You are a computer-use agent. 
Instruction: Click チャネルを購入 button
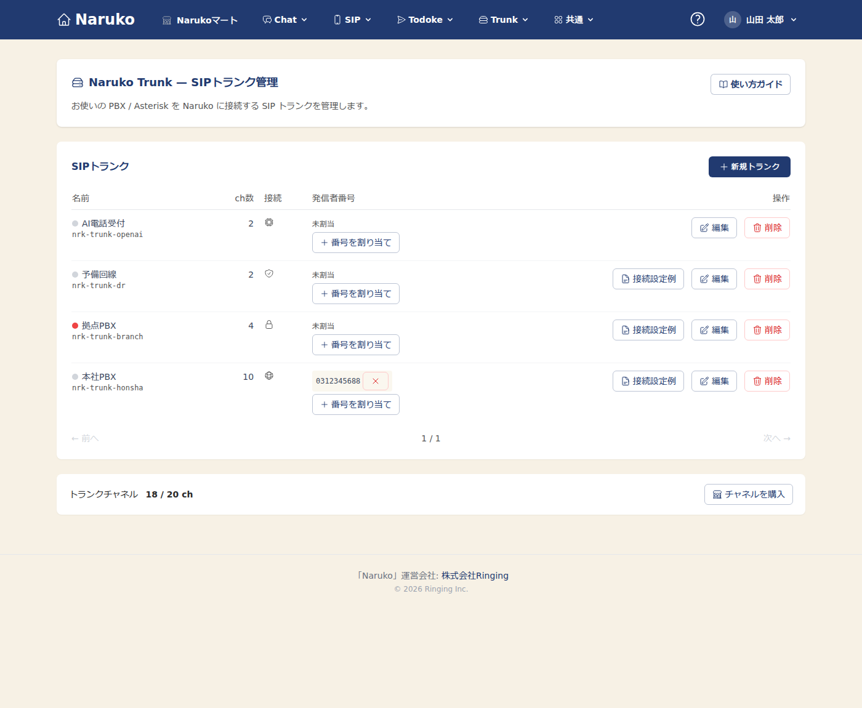click(749, 494)
